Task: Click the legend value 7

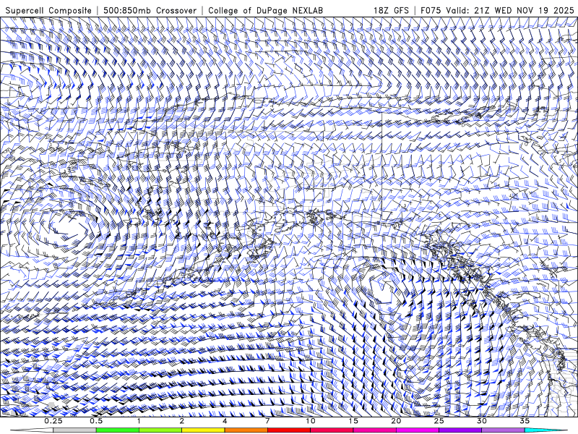Action: pos(267,421)
